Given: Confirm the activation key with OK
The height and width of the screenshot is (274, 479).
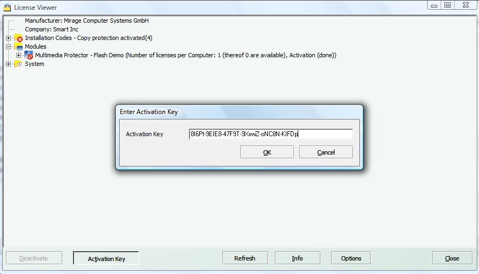Looking at the screenshot, I should [x=267, y=152].
